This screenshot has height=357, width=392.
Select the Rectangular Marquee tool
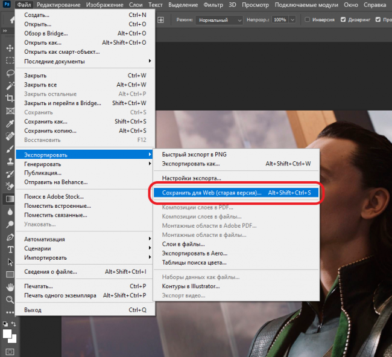10,60
